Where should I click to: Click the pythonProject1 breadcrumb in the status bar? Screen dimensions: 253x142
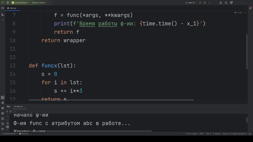click(9, 134)
